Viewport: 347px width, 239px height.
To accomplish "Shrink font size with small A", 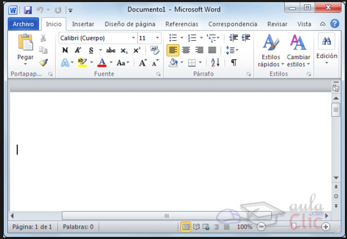I will 156,63.
